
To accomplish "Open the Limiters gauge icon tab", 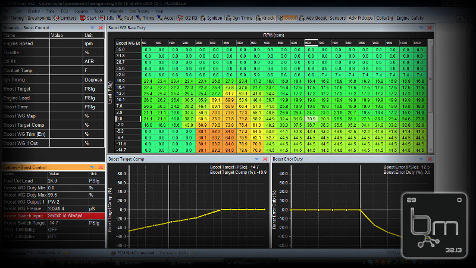I will coord(57,18).
